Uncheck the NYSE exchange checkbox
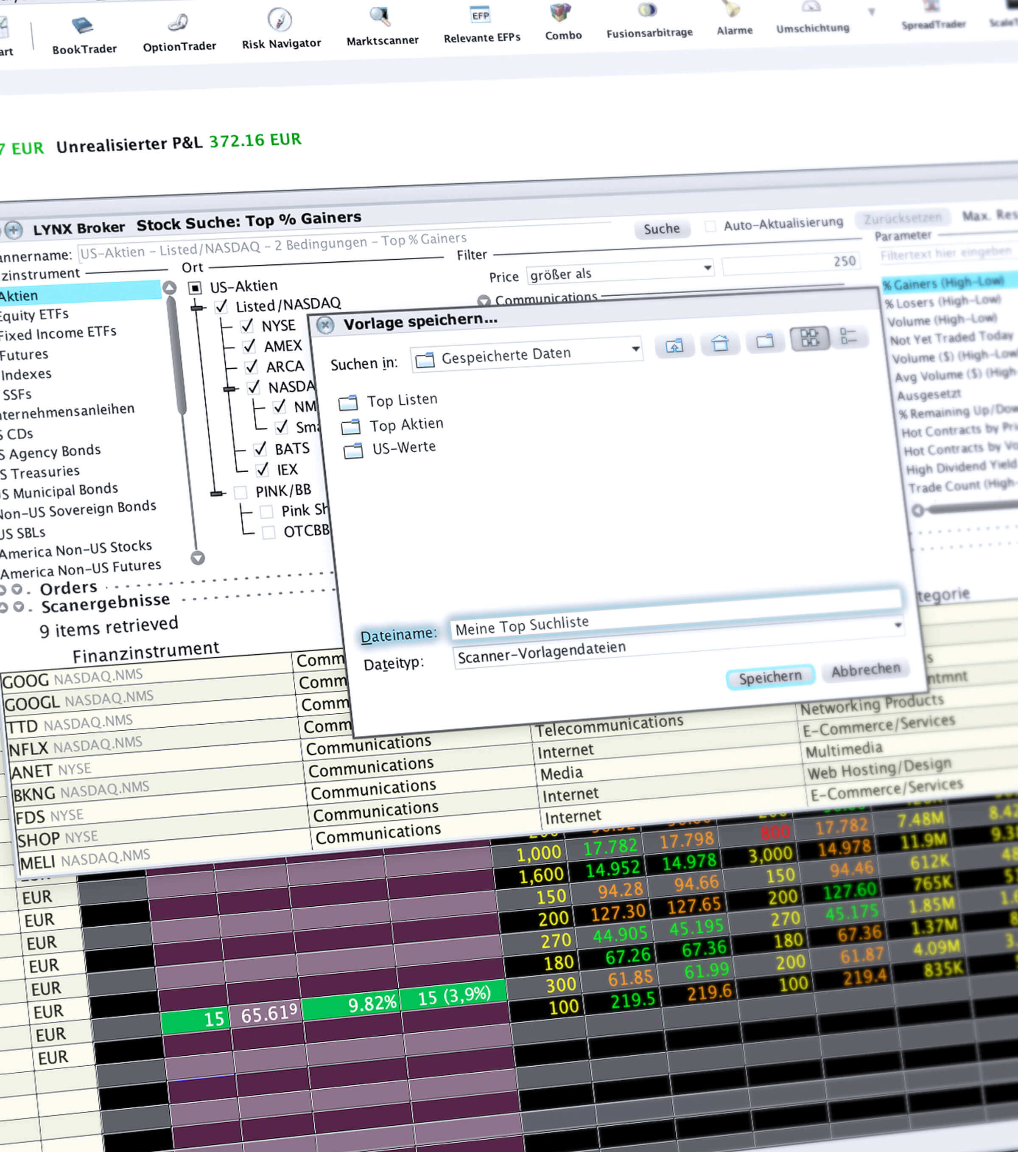Screen dimensions: 1018x1152 tap(247, 326)
